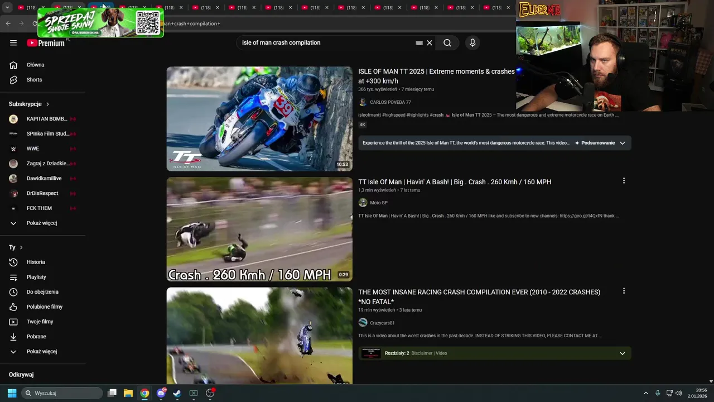Open Shorts in the sidebar
The height and width of the screenshot is (402, 714).
tap(34, 80)
